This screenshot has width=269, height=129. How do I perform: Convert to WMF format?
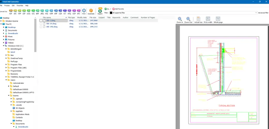coord(51,11)
